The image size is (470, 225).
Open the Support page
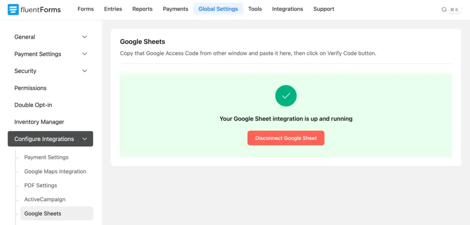324,9
